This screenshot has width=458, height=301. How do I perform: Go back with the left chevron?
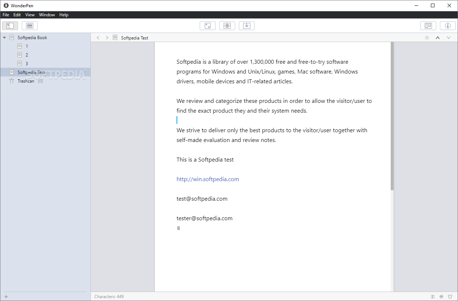point(98,38)
